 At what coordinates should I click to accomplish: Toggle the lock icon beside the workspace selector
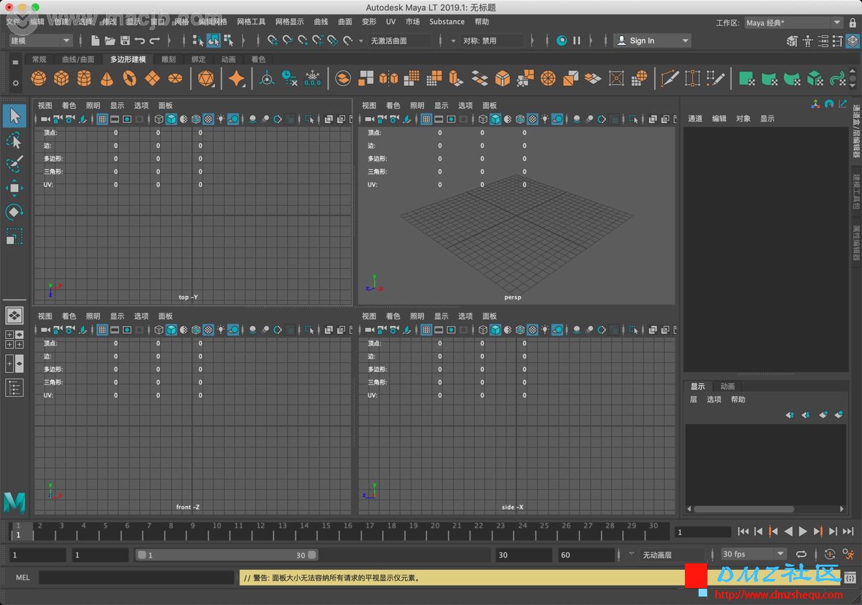coord(853,22)
